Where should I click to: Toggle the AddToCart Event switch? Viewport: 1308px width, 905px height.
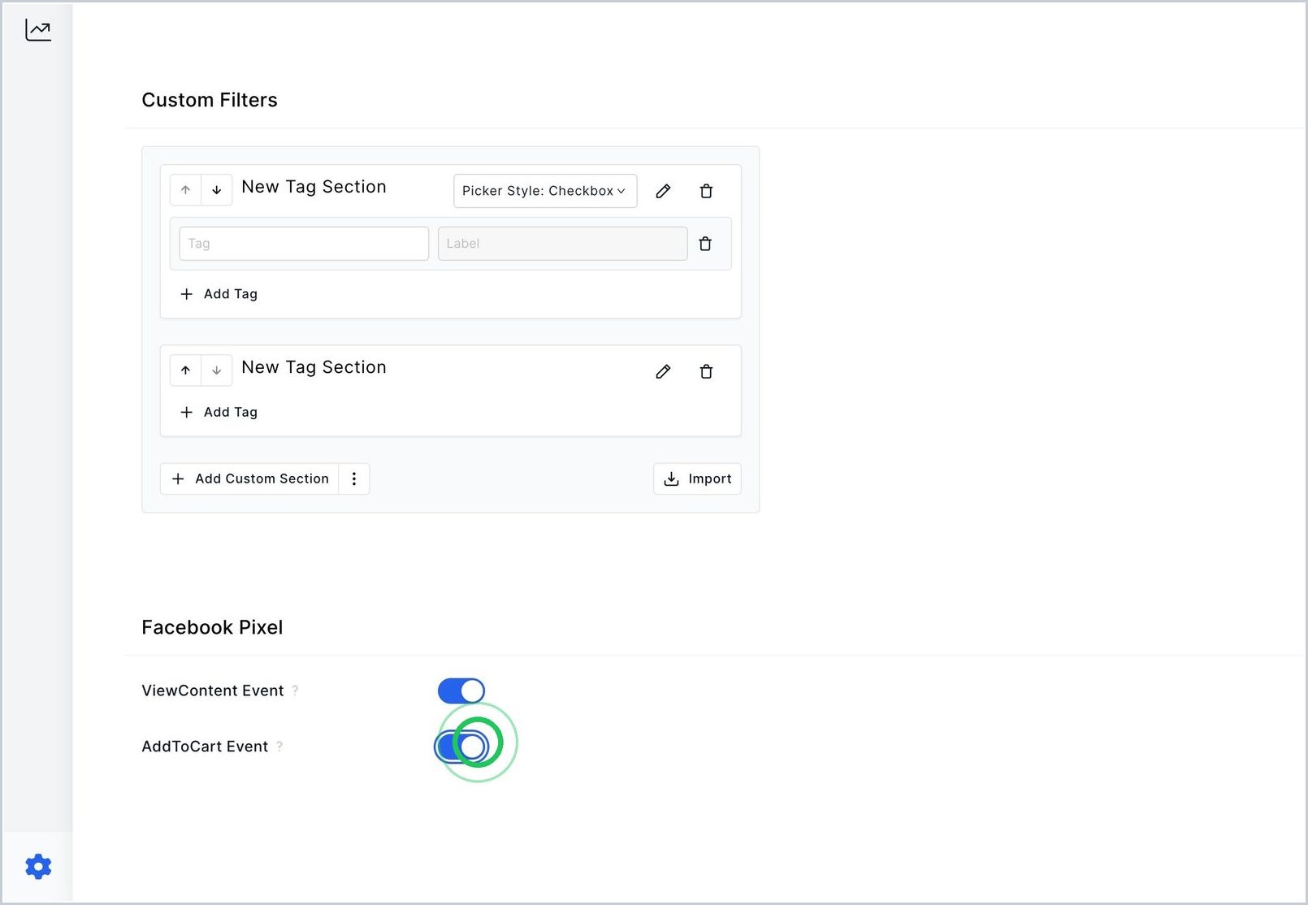(461, 747)
